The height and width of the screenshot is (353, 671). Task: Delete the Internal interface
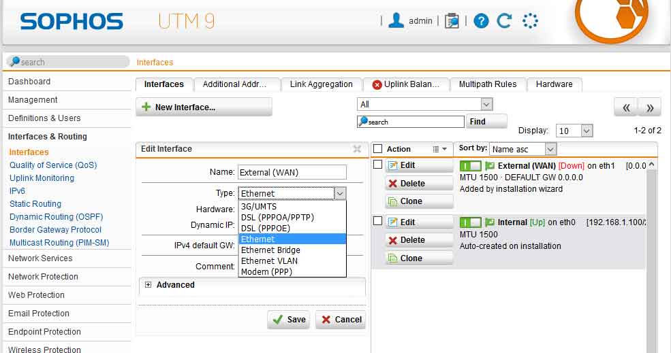(x=419, y=240)
